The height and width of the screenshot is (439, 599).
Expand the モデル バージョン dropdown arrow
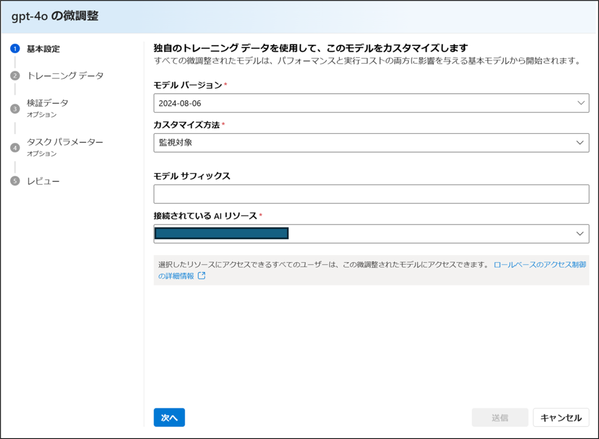[580, 102]
